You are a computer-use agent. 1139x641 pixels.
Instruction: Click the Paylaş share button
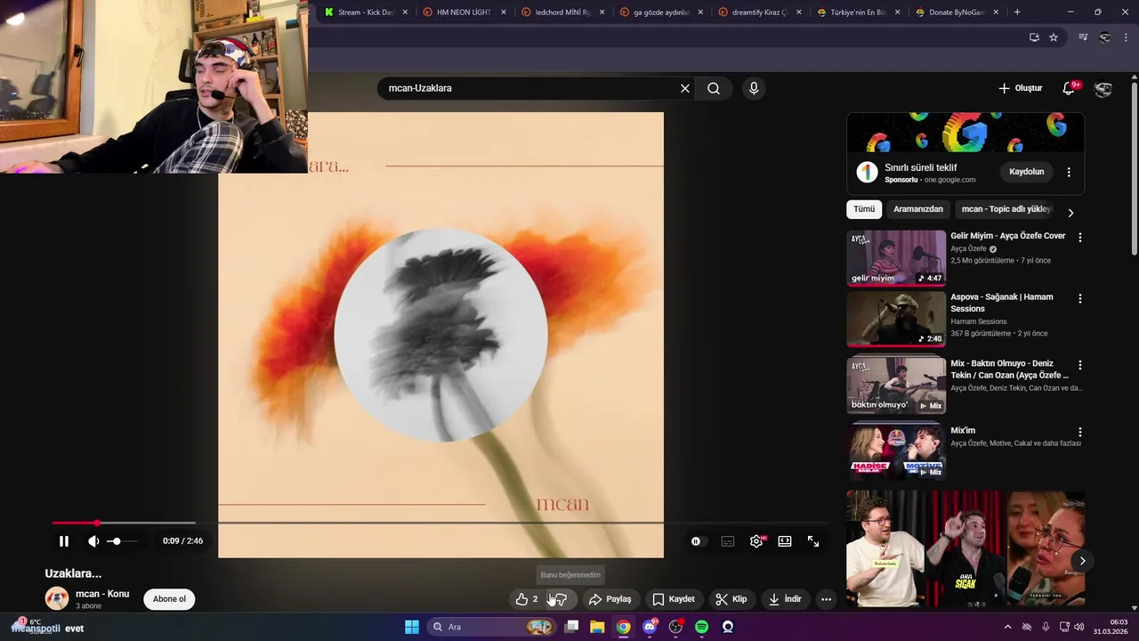coord(610,599)
